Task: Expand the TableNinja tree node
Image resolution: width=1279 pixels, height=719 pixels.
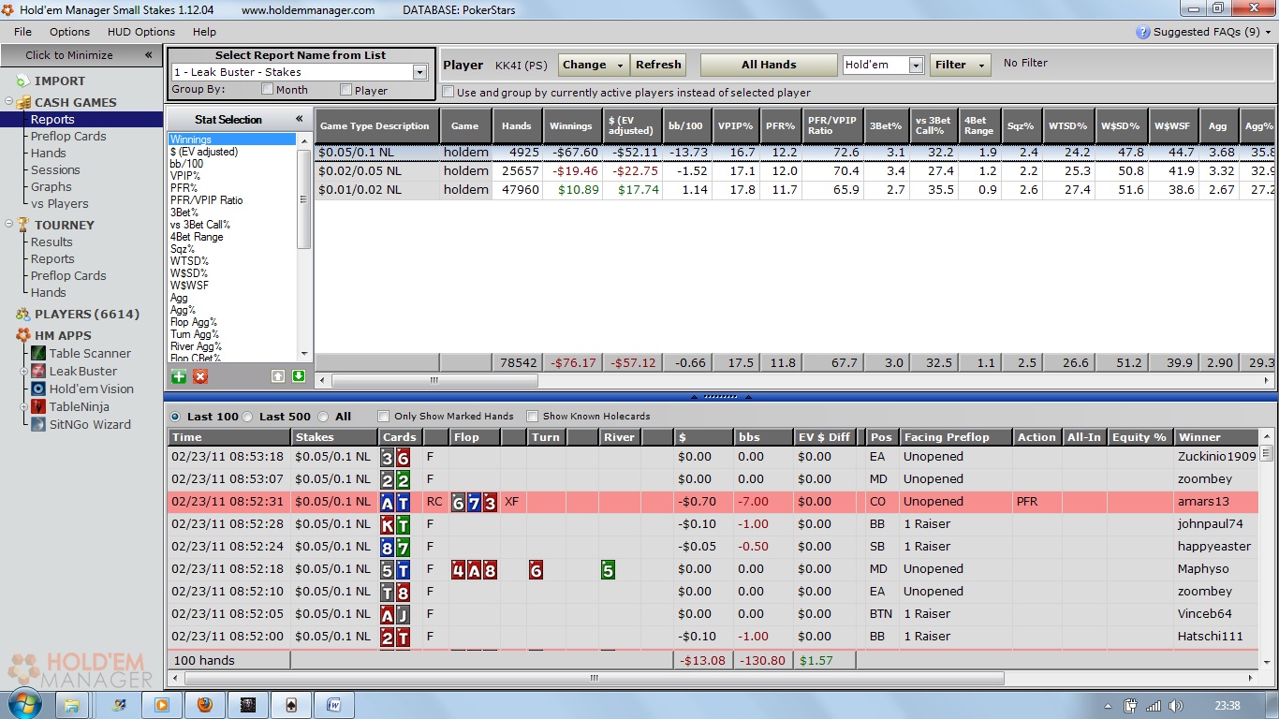Action: (x=25, y=406)
